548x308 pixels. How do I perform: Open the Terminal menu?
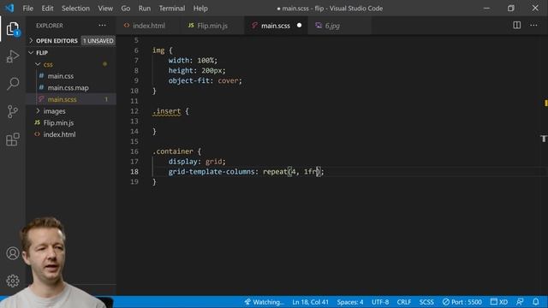(172, 8)
